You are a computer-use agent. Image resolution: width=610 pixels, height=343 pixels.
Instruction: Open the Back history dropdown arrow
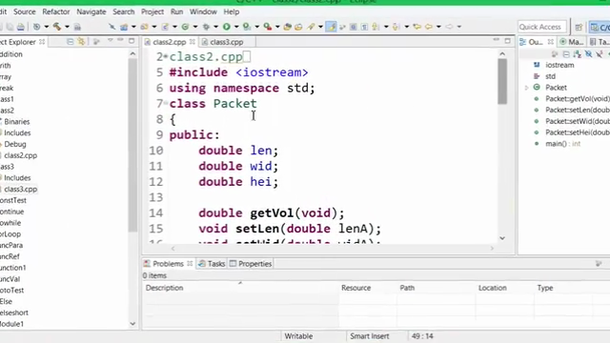tap(438, 27)
